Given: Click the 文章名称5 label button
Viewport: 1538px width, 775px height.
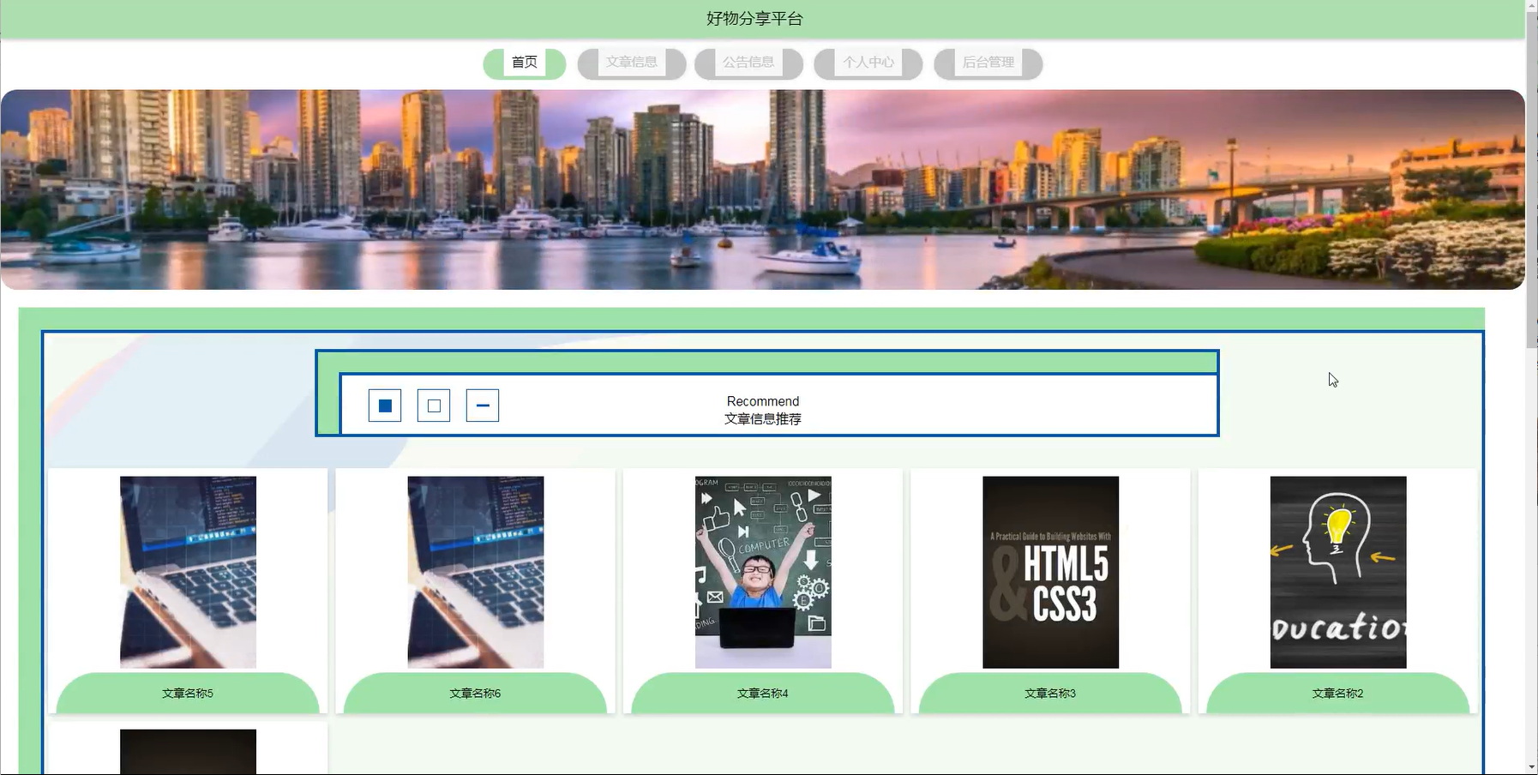Looking at the screenshot, I should 188,693.
